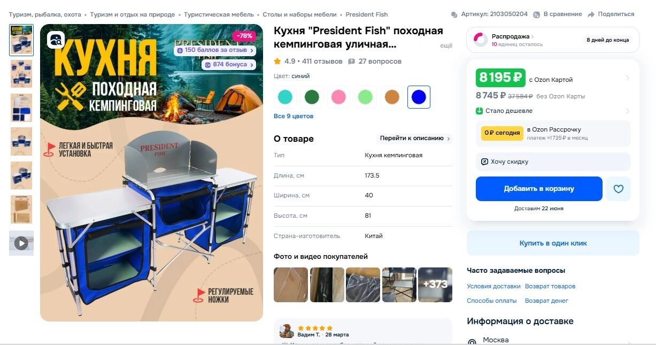
Task: Click 'Добавить в корзину' button
Action: (x=539, y=189)
